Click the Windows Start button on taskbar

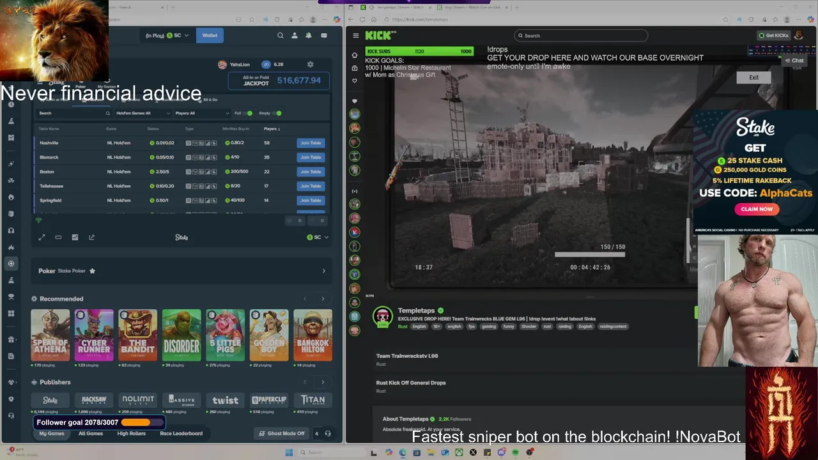(x=289, y=452)
